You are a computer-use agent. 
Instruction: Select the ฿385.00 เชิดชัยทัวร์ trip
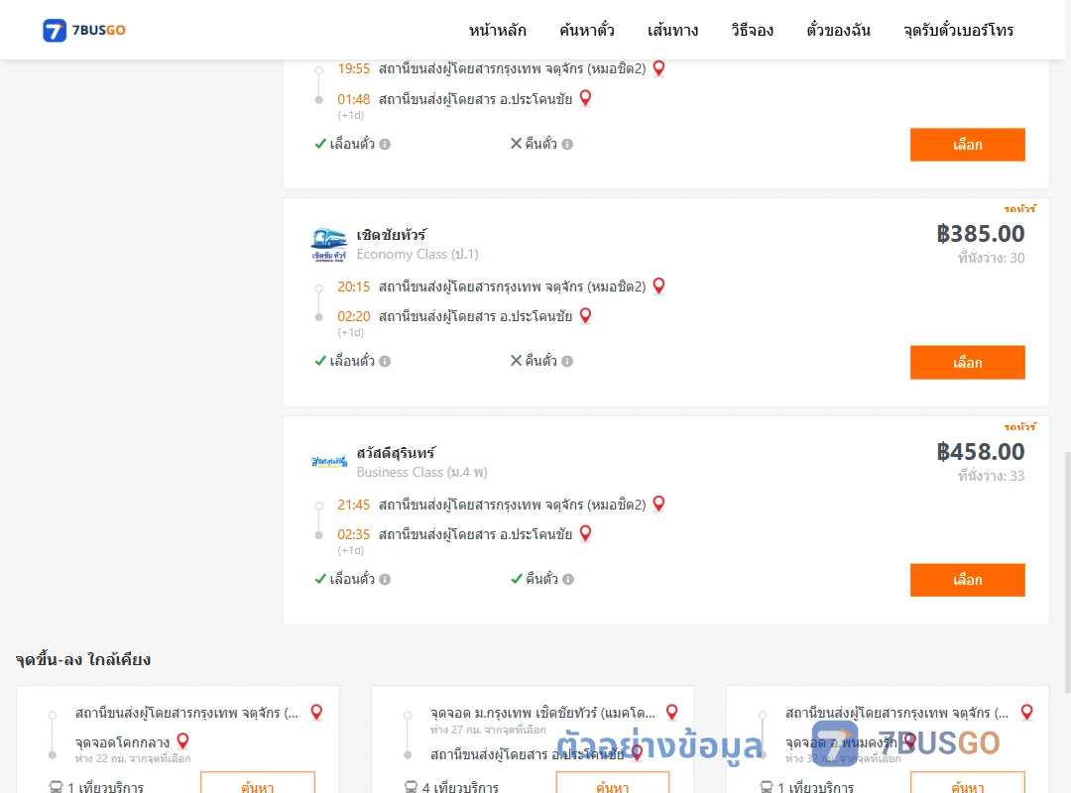pos(967,363)
